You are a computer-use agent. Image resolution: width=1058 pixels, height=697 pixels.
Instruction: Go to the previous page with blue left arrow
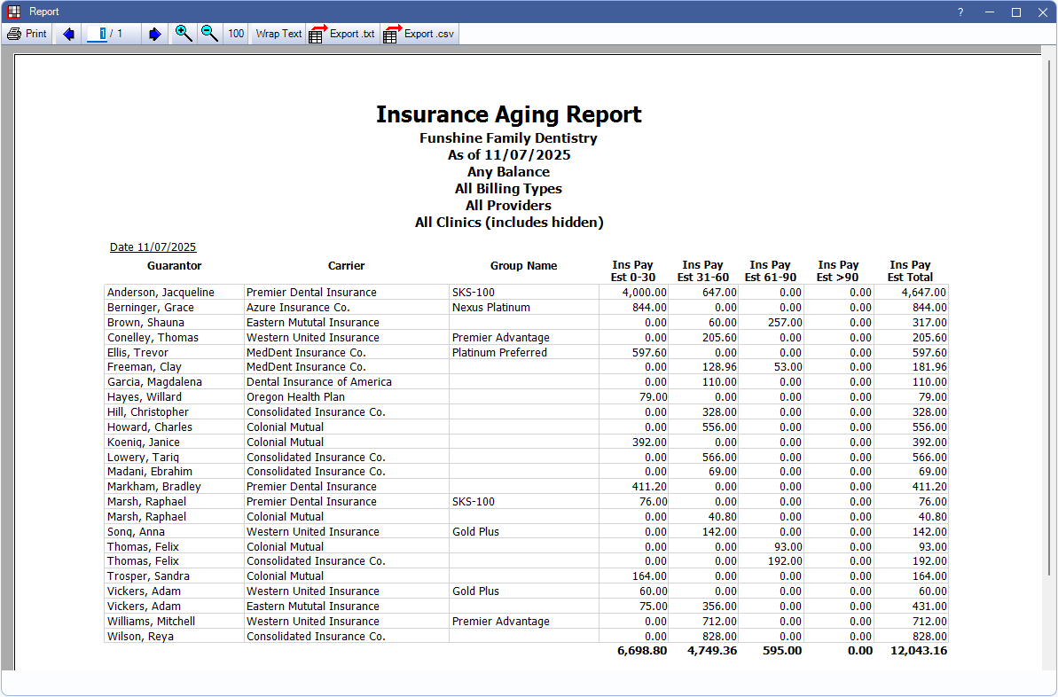coord(68,34)
